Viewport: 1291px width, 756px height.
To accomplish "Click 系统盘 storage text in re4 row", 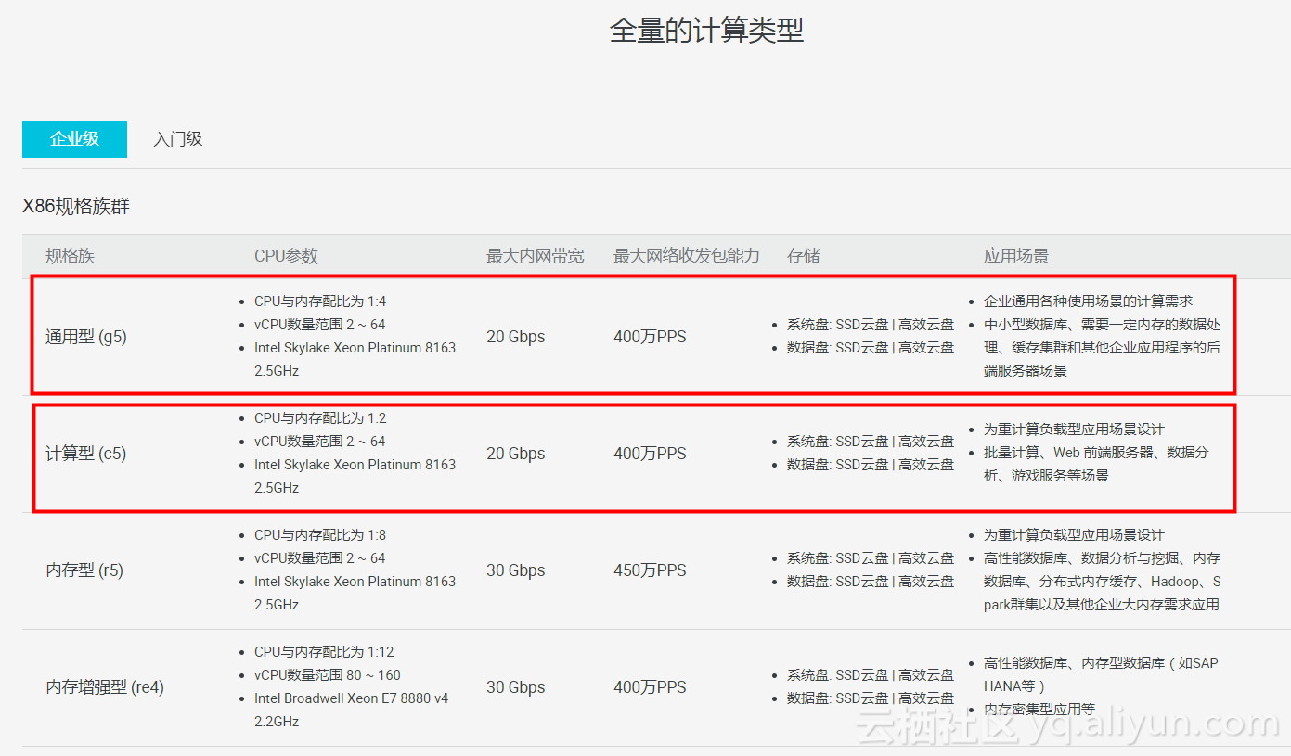I will click(x=871, y=675).
